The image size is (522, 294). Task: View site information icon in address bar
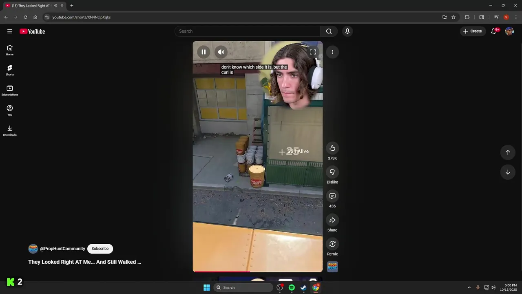click(x=47, y=17)
